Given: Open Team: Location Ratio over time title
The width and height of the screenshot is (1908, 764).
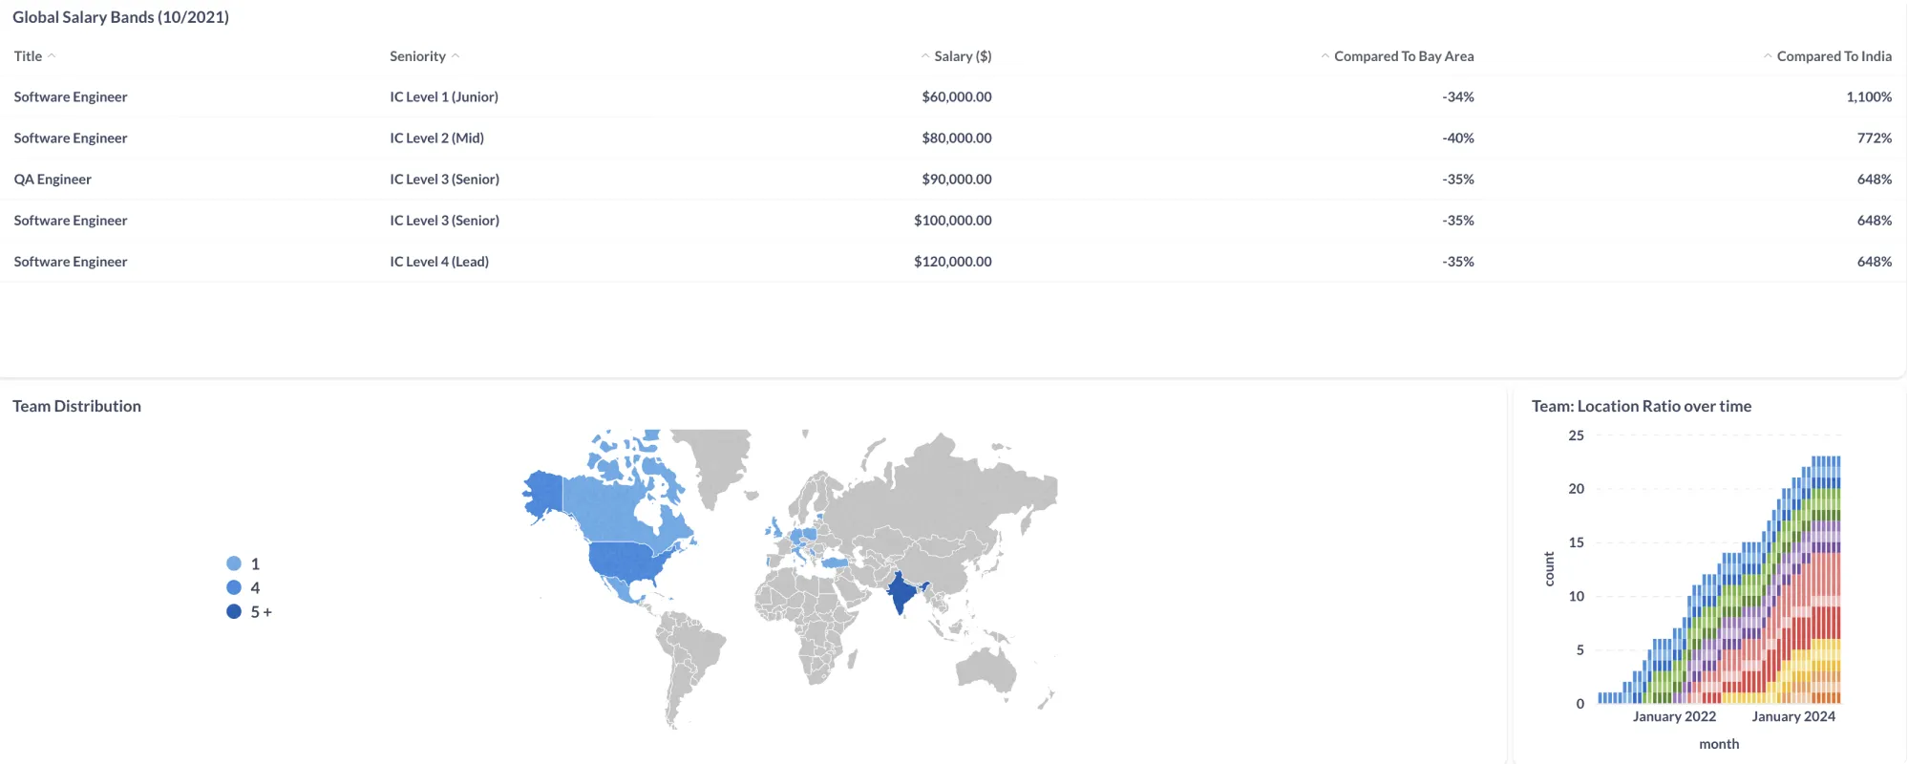Looking at the screenshot, I should click(x=1641, y=406).
